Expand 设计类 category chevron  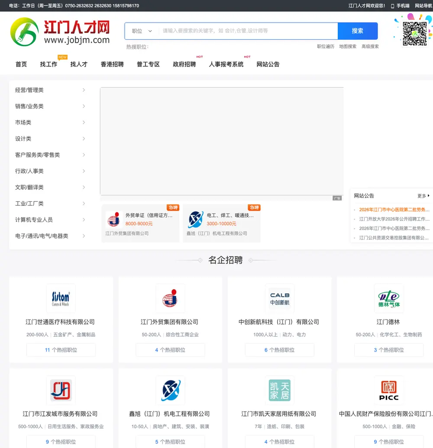point(84,138)
